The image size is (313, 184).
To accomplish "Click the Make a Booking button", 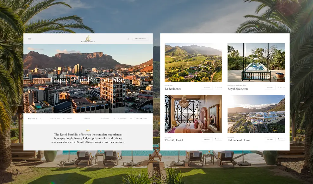I will click(x=140, y=39).
